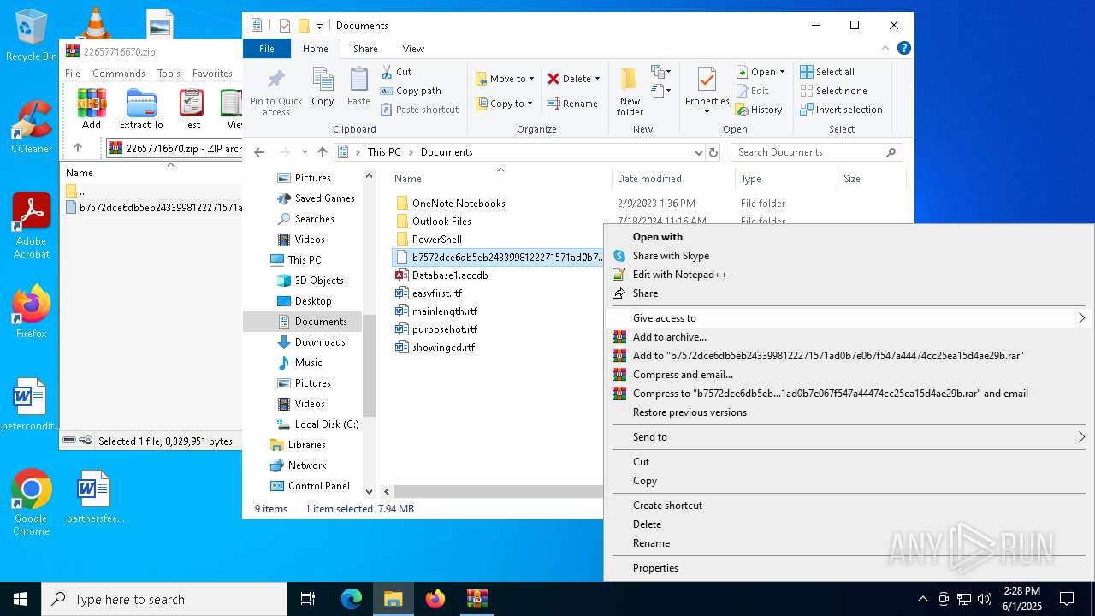Click the Start button
The image size is (1095, 616).
(x=21, y=599)
